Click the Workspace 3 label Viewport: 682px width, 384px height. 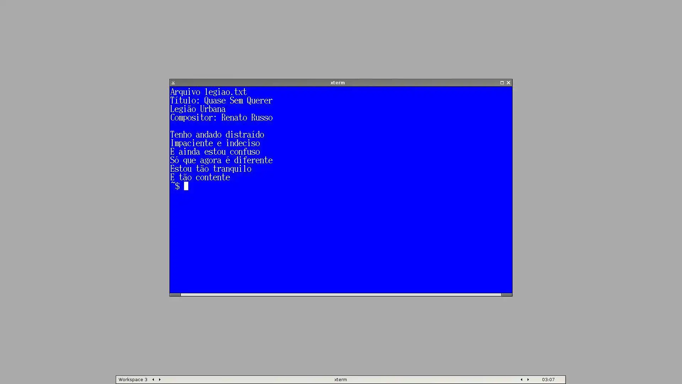(x=133, y=379)
